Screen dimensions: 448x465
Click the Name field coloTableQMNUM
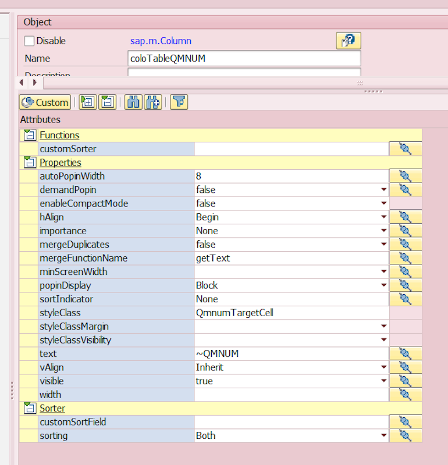[244, 58]
